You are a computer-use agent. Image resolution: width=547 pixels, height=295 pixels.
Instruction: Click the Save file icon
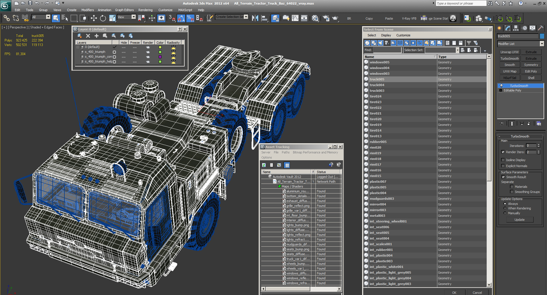(x=30, y=3)
